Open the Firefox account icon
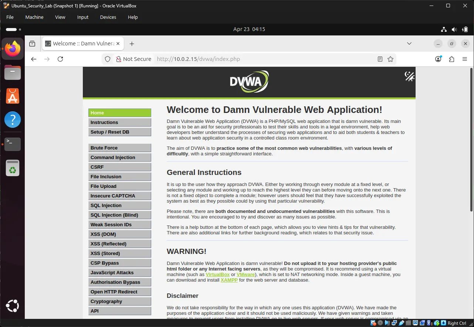 coord(438,59)
